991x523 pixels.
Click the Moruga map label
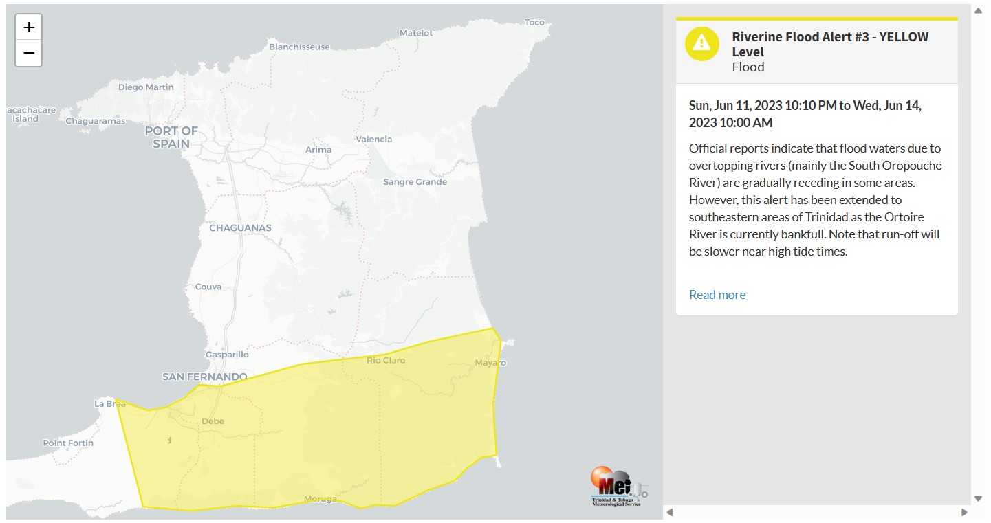(321, 498)
